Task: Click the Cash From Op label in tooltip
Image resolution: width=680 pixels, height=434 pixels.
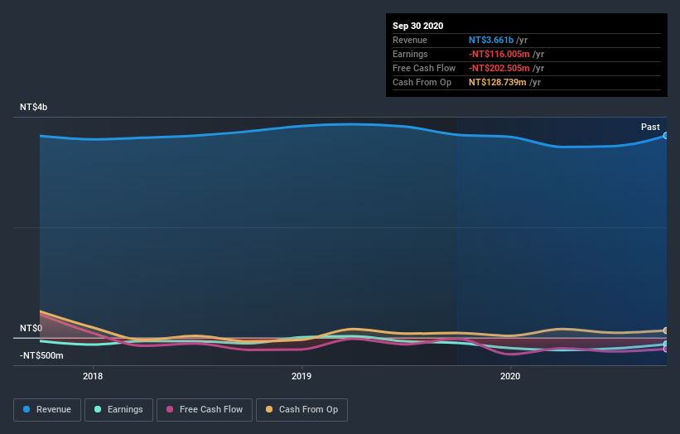Action: coord(422,82)
